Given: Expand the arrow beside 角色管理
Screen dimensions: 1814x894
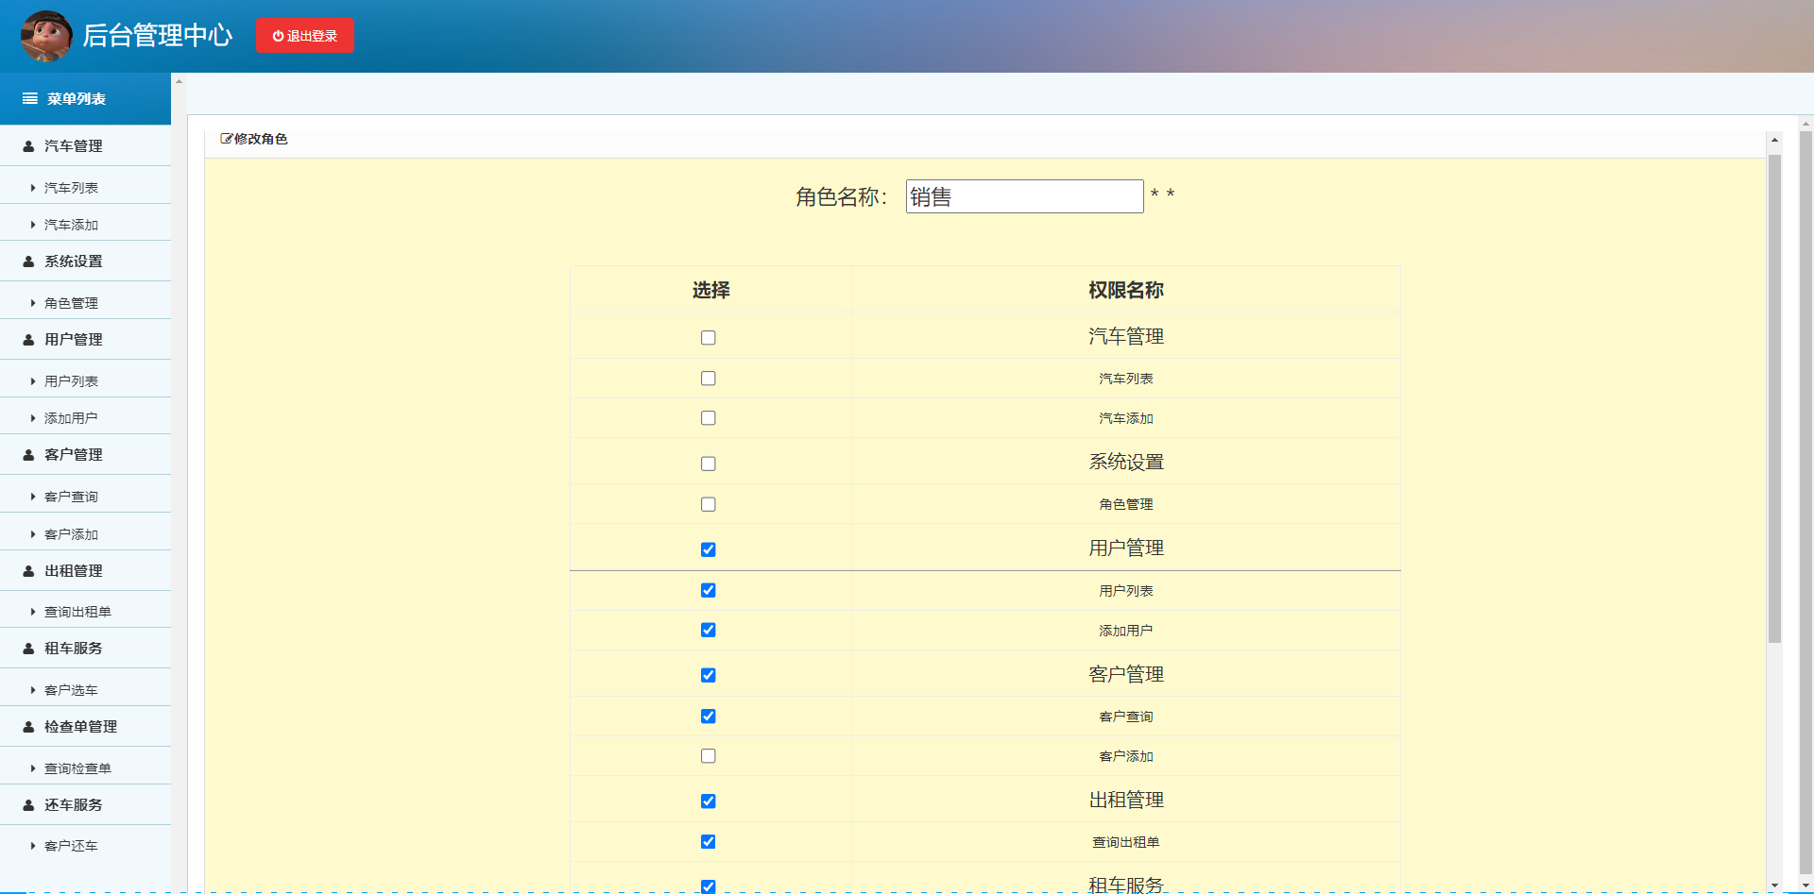Looking at the screenshot, I should pyautogui.click(x=31, y=303).
